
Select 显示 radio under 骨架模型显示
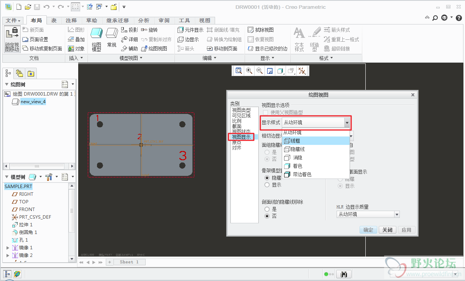(267, 185)
